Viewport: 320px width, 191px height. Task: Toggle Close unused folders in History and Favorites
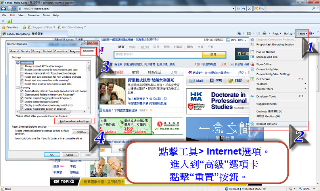point(22,95)
